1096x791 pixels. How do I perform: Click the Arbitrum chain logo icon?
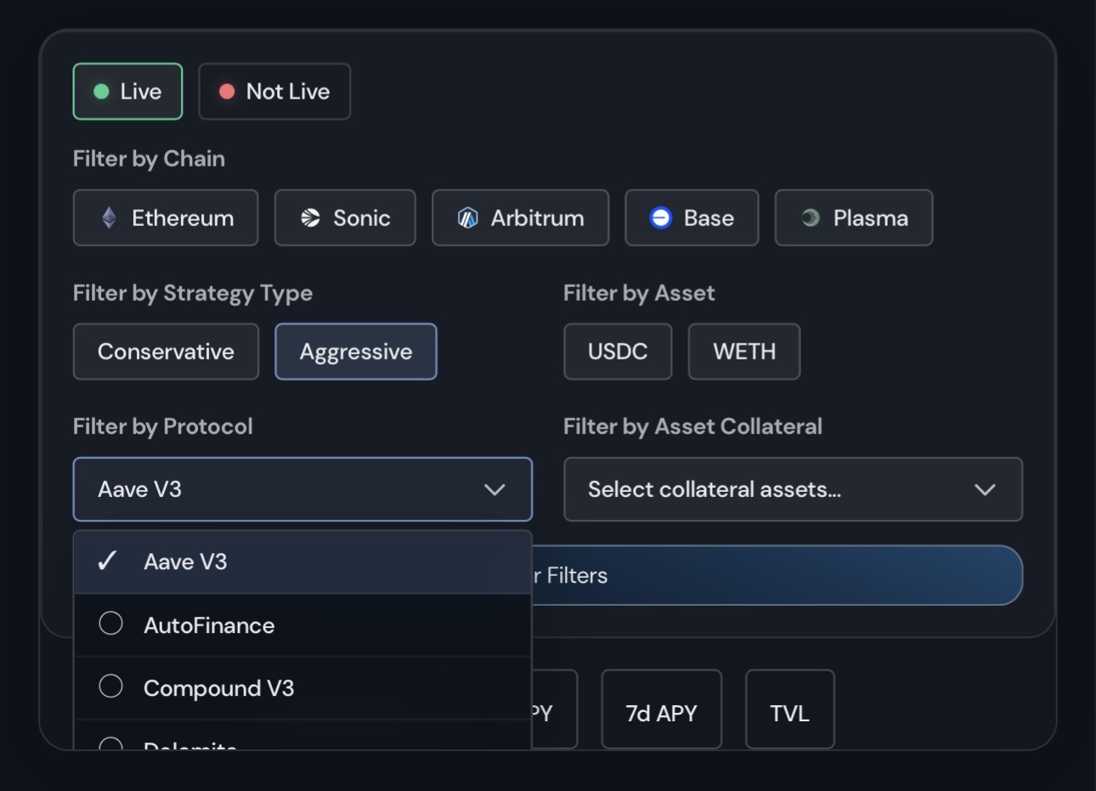[x=467, y=218]
